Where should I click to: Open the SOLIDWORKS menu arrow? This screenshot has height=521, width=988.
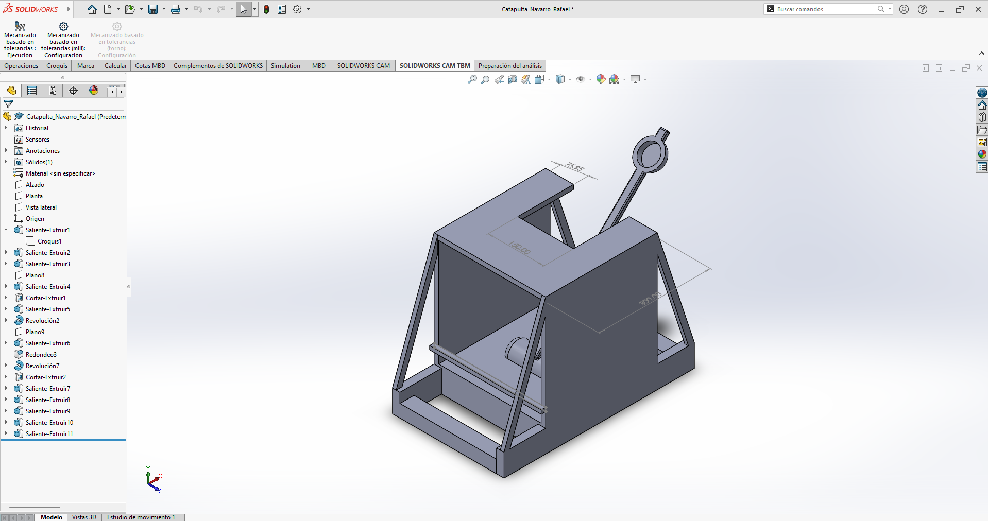coord(68,9)
